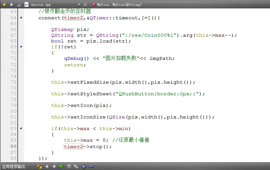Click the mycoin.cpp C++ file icon
The width and height of the screenshot is (270, 170).
pyautogui.click(x=26, y=5)
